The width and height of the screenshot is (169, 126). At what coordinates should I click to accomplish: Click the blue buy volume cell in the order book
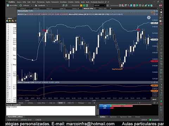click(x=105, y=106)
